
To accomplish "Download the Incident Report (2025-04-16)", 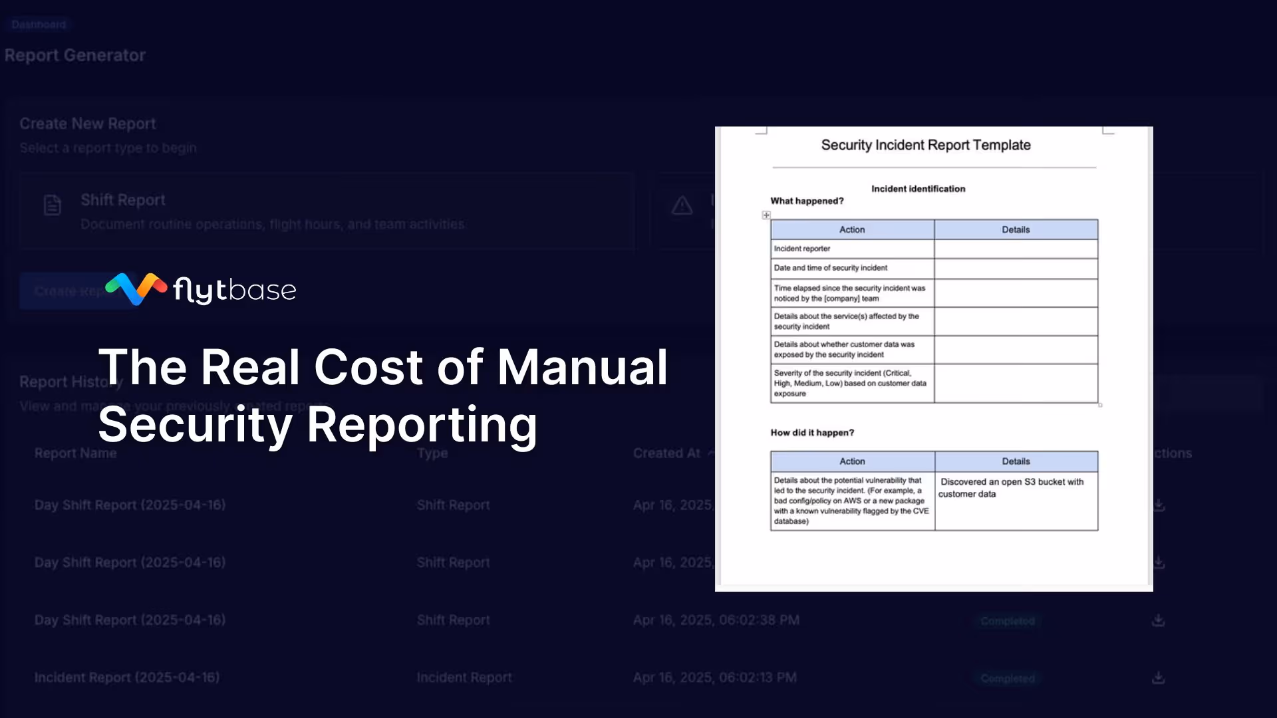I will pos(1159,677).
